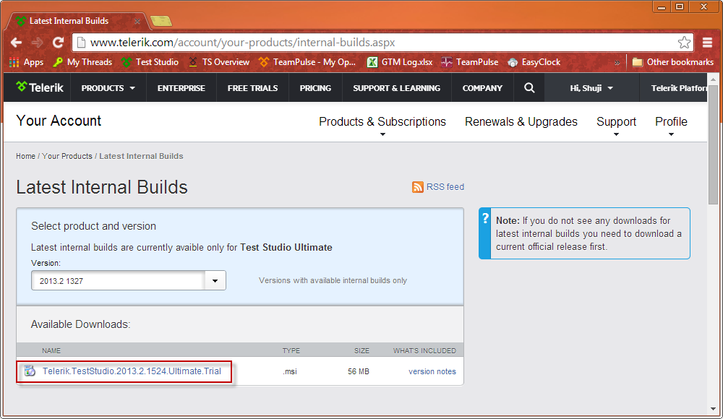Screen dimensions: 723x419
Task: Click the Version dropdown arrow button
Action: point(215,281)
